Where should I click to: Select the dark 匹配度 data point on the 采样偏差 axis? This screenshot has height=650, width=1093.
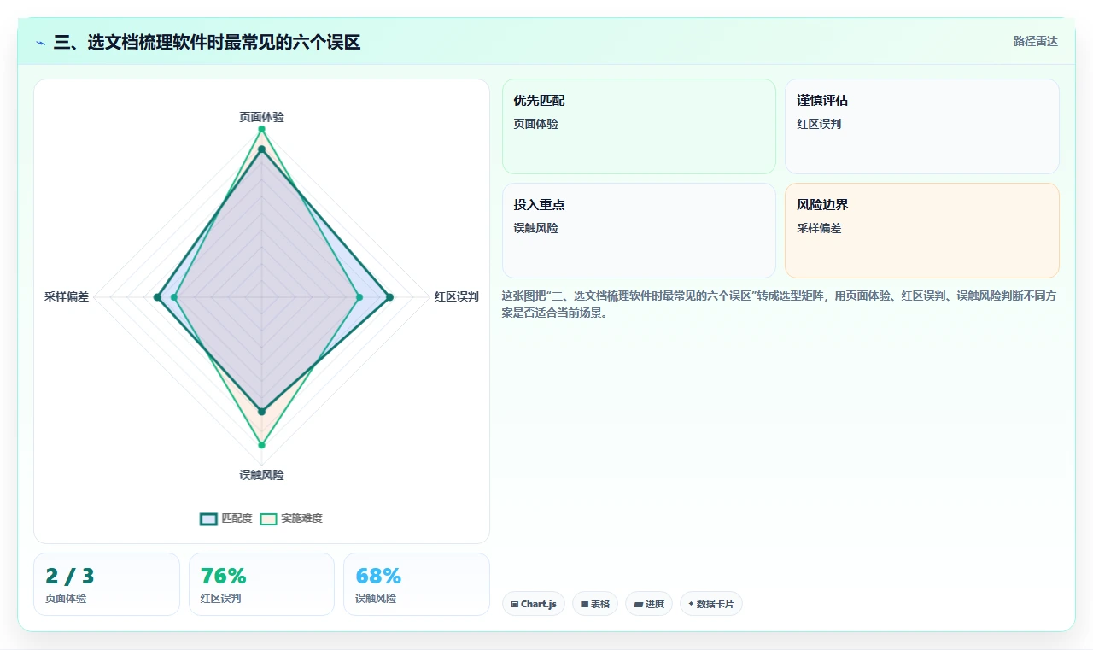click(x=157, y=297)
